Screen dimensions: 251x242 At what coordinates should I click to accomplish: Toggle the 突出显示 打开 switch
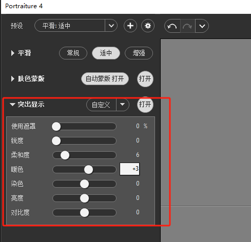pos(145,104)
